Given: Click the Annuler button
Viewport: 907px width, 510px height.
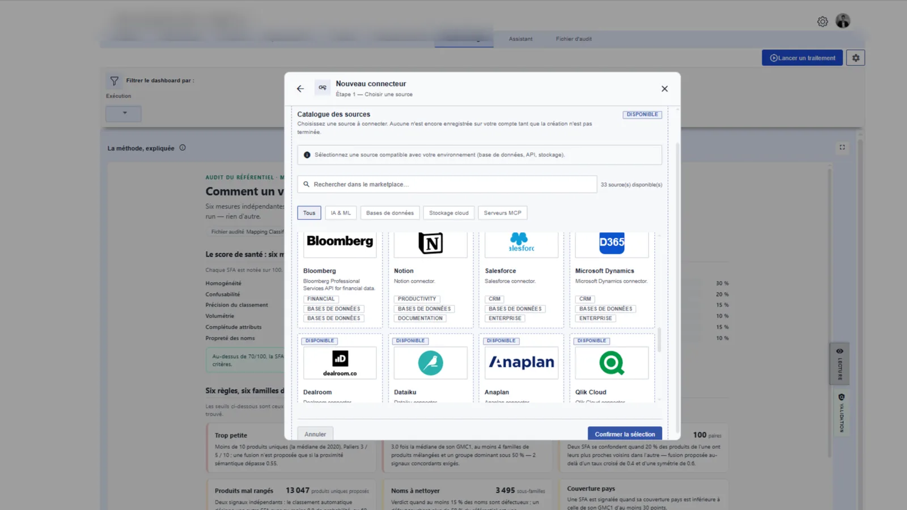Looking at the screenshot, I should (315, 434).
